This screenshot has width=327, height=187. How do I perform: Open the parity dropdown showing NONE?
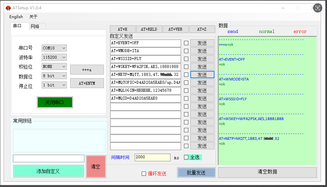[x=54, y=67]
